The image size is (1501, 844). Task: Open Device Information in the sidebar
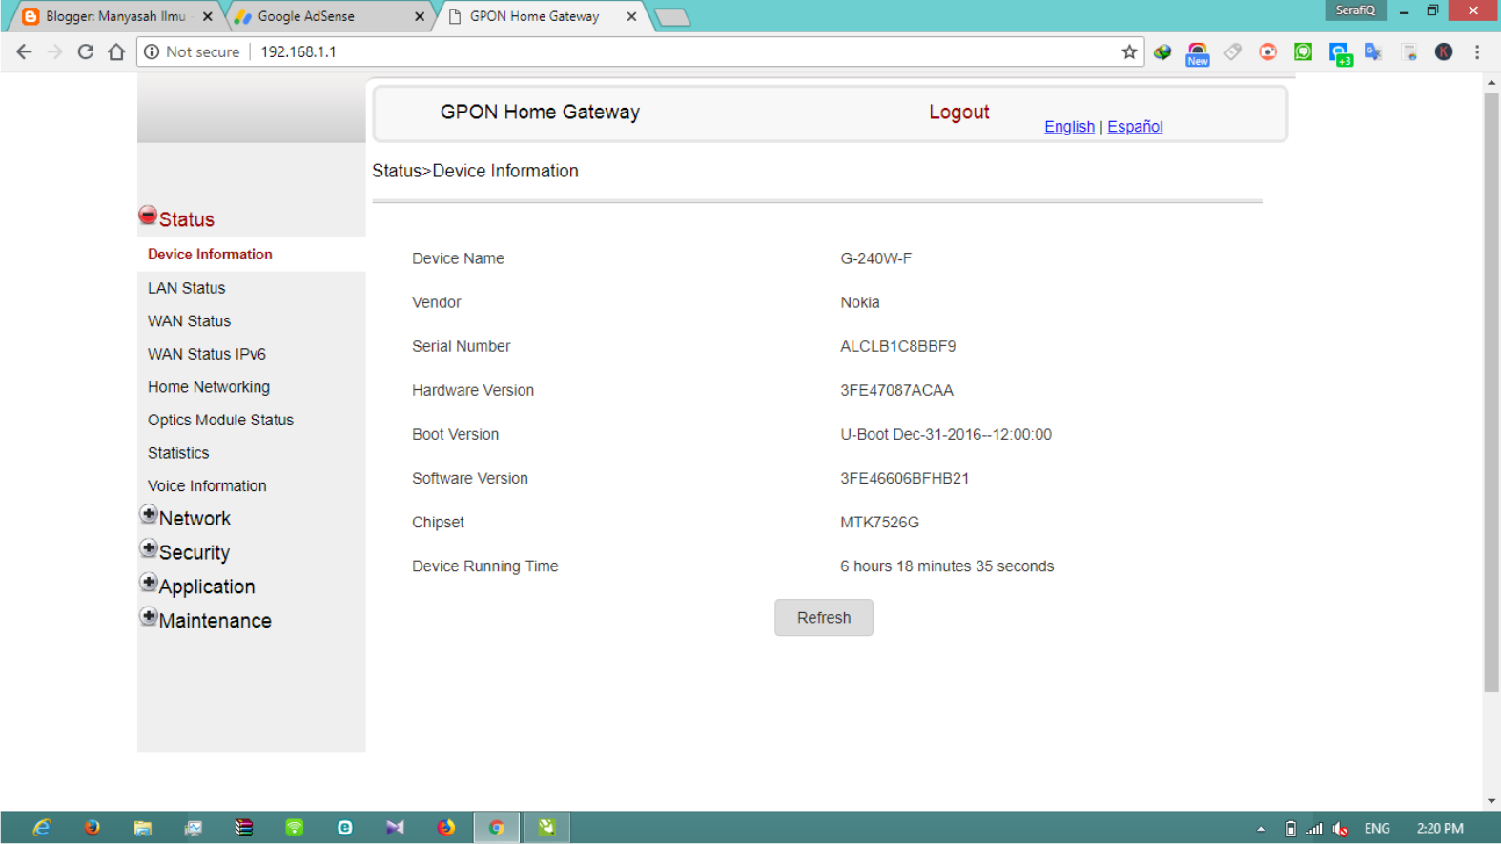click(x=210, y=255)
